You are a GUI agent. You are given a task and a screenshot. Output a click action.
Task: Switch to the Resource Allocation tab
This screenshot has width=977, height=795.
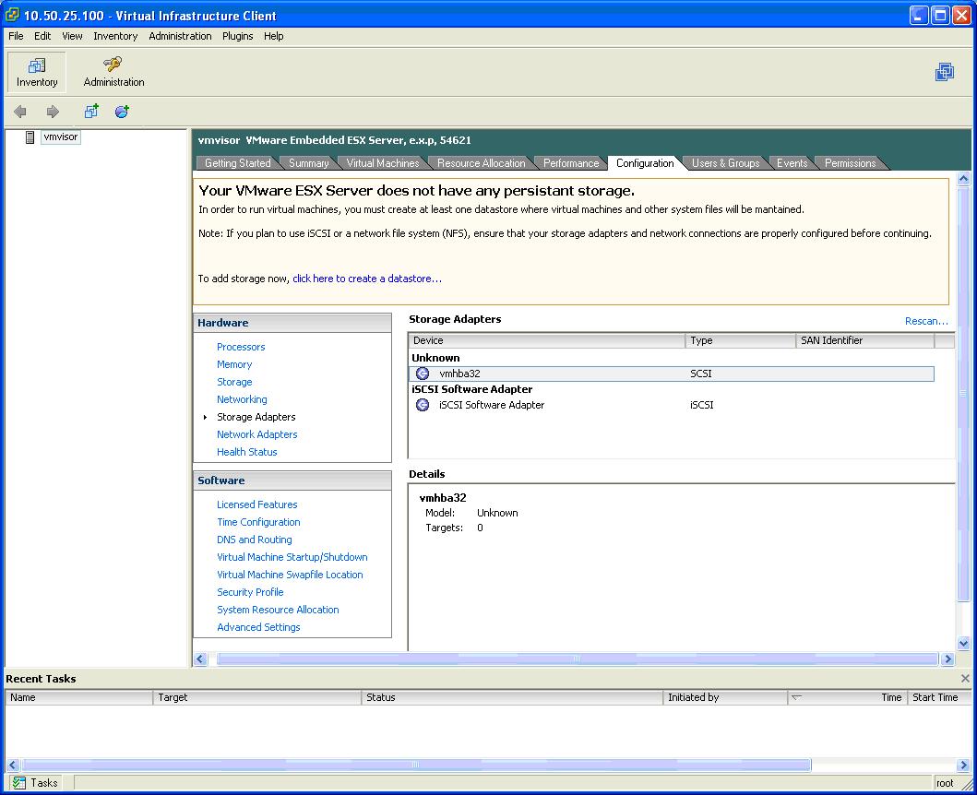click(x=481, y=163)
